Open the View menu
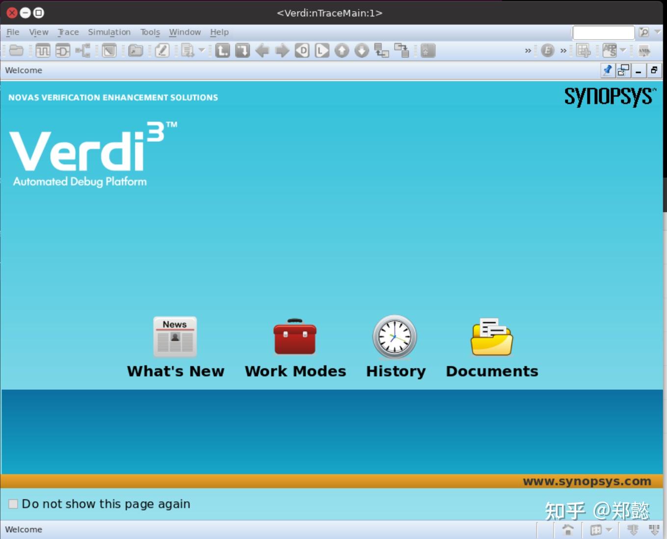This screenshot has width=667, height=539. [x=39, y=32]
